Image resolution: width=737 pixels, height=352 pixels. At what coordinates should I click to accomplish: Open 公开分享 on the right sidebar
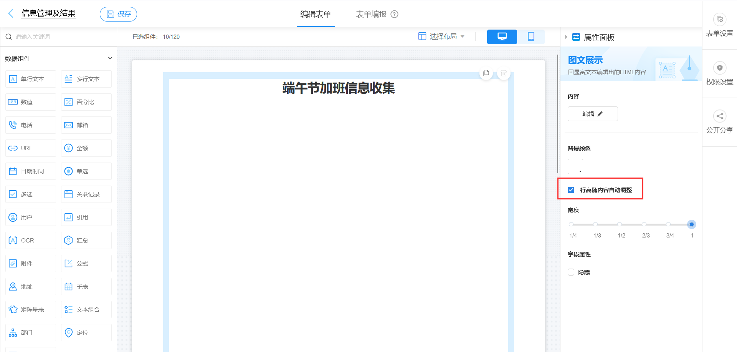pos(719,121)
